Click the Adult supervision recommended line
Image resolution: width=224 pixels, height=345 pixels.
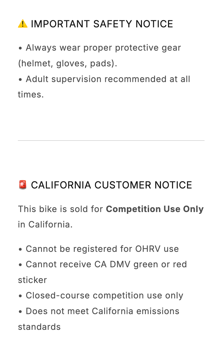108,79
